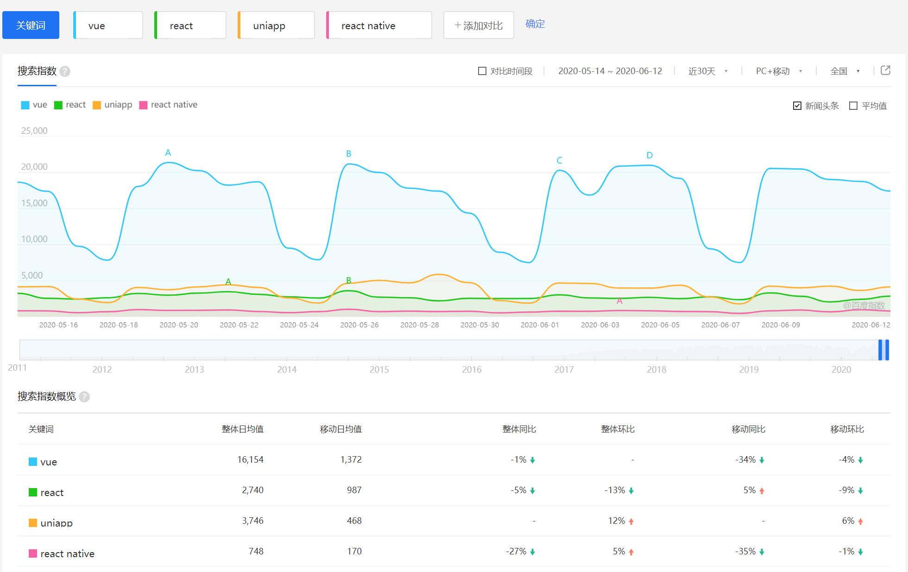Click pink news marker A on react native line
908x572 pixels.
619,301
